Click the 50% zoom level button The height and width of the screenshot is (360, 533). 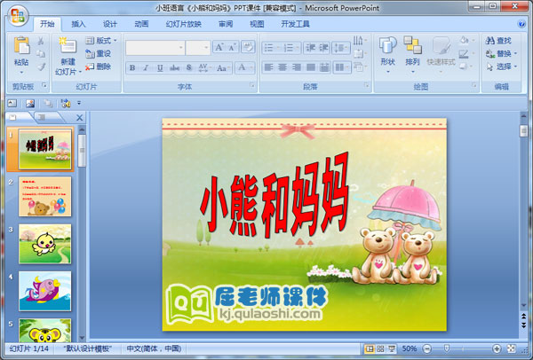coord(409,348)
